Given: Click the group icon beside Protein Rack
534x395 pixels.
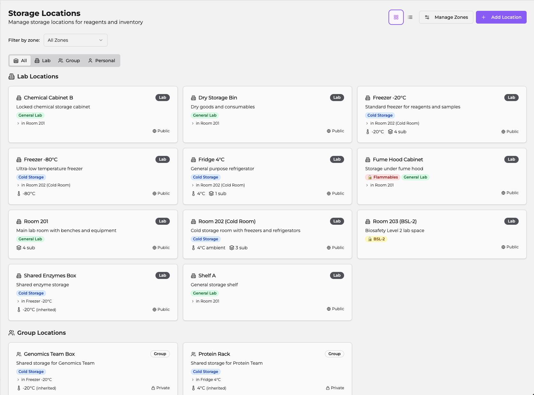Looking at the screenshot, I should (x=193, y=354).
